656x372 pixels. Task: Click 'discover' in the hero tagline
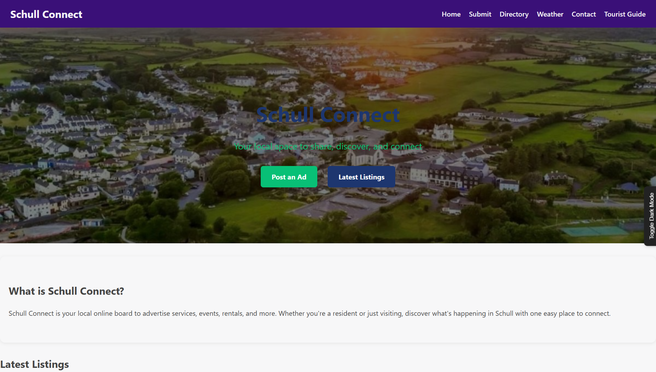coord(352,147)
